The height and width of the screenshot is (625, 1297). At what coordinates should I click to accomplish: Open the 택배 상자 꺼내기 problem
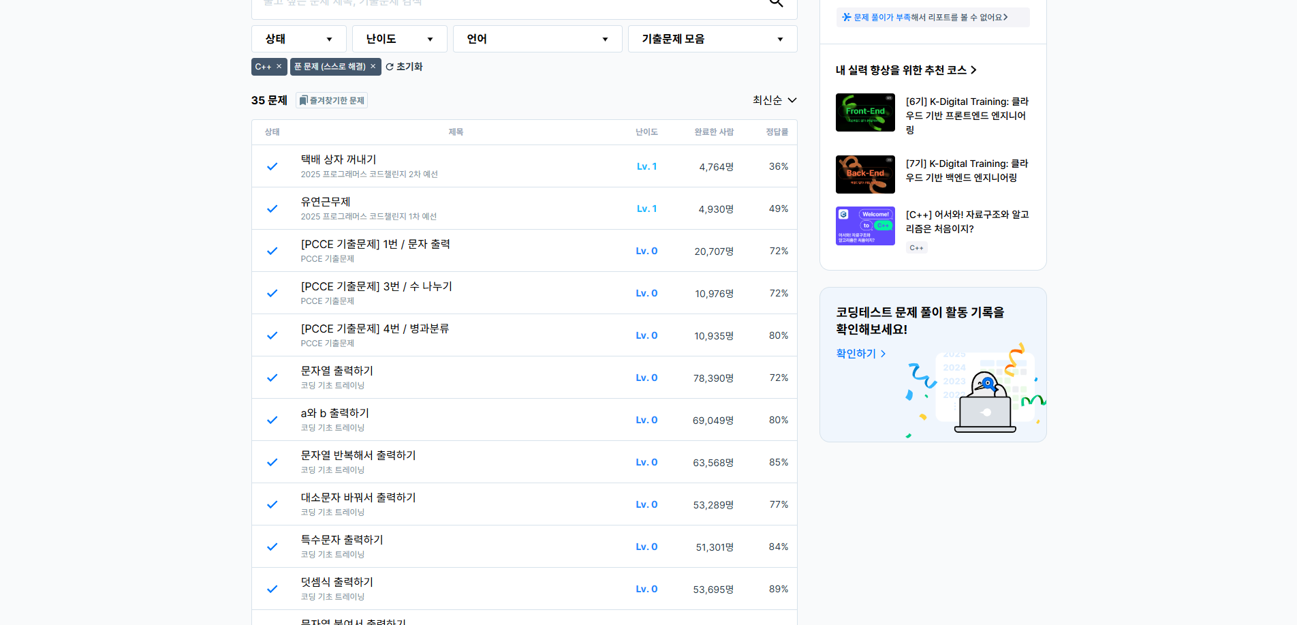pyautogui.click(x=339, y=159)
